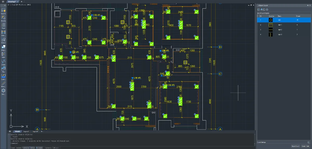
Task: Restore the drawing viewport window
Action: (251, 5)
